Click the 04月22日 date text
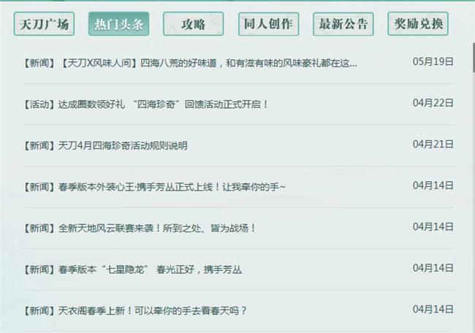 pos(433,103)
